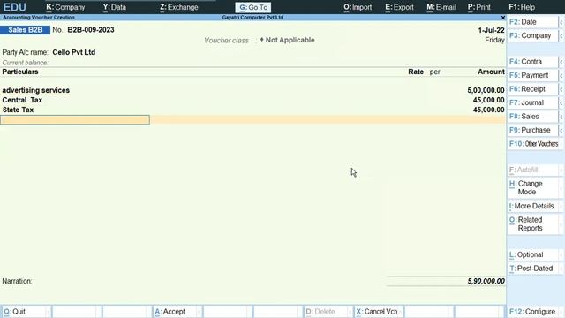Open the K: Company menu
This screenshot has width=565, height=318.
(65, 7)
